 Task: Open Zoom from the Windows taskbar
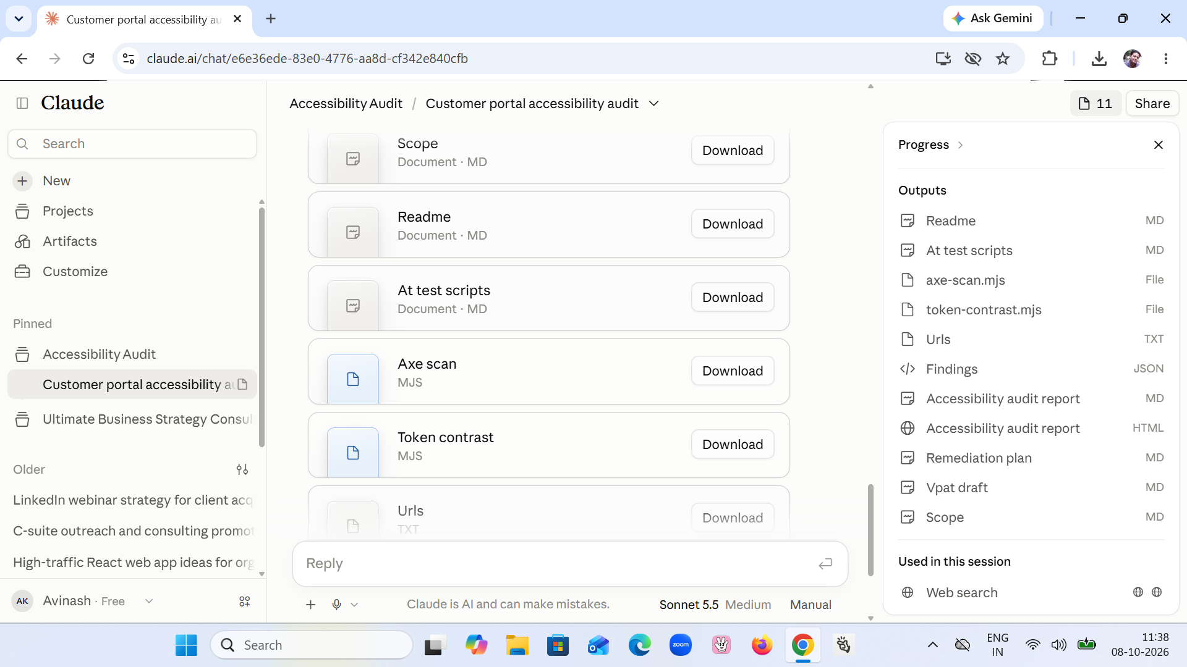pos(681,645)
